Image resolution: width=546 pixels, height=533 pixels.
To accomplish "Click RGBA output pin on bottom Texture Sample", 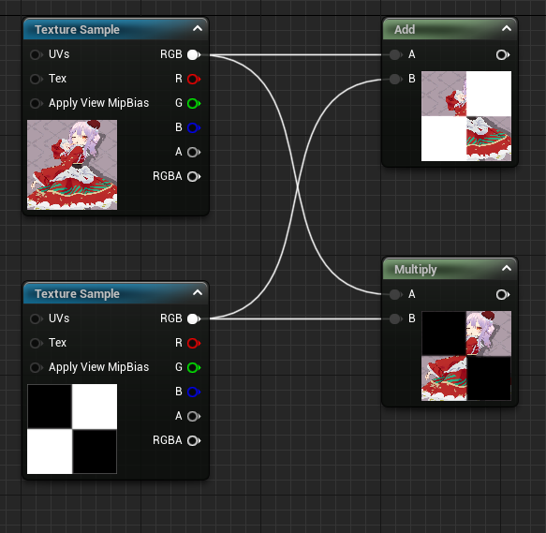I will click(x=194, y=440).
